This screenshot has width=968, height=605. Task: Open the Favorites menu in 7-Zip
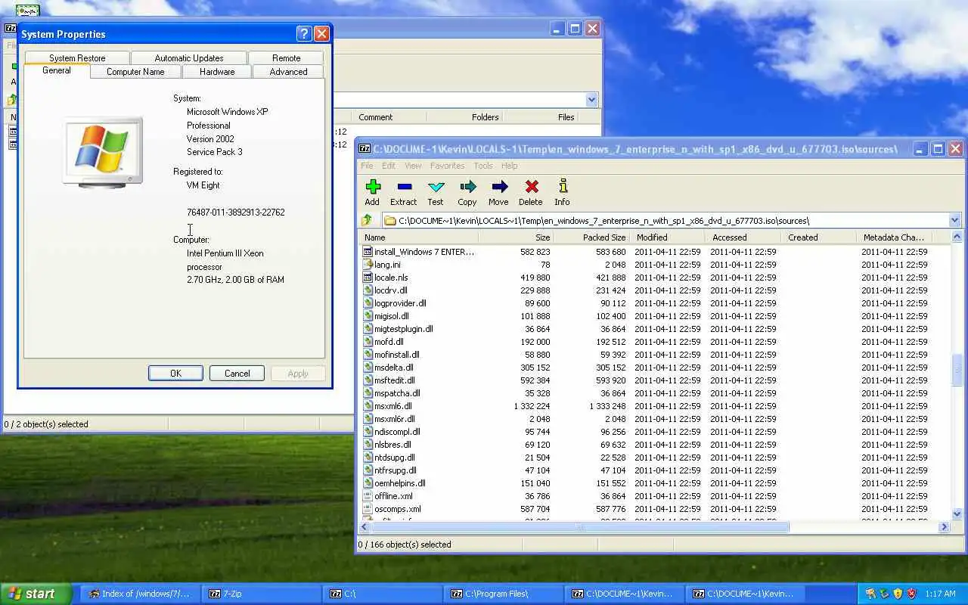[448, 166]
